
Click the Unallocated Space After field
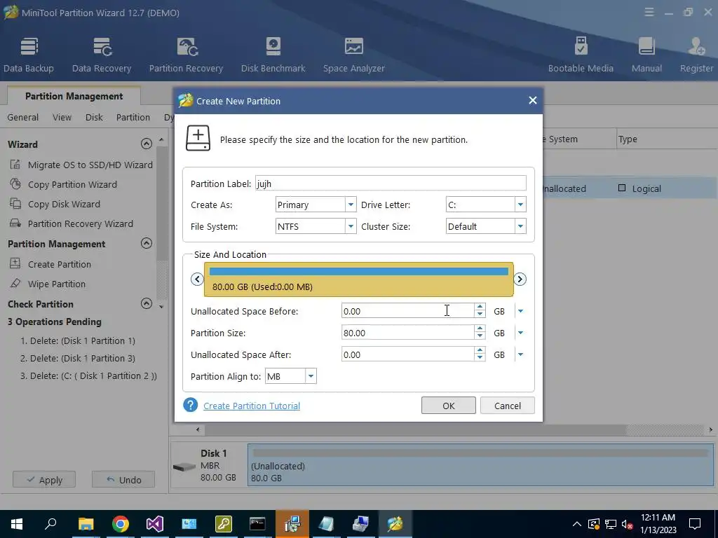pyautogui.click(x=407, y=354)
